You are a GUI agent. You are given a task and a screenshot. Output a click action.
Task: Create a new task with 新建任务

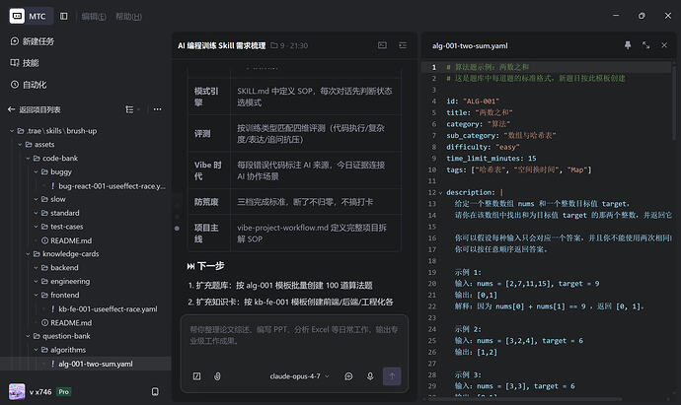[33, 41]
